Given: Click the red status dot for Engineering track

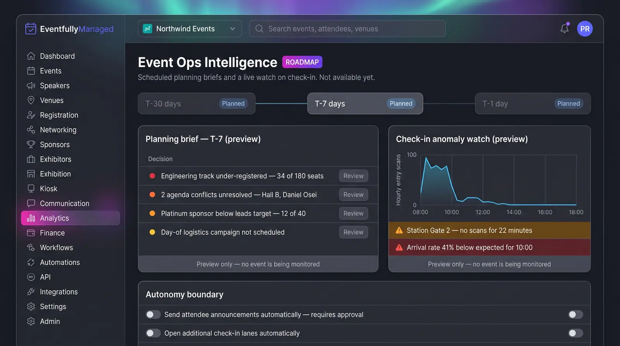Looking at the screenshot, I should pos(152,176).
